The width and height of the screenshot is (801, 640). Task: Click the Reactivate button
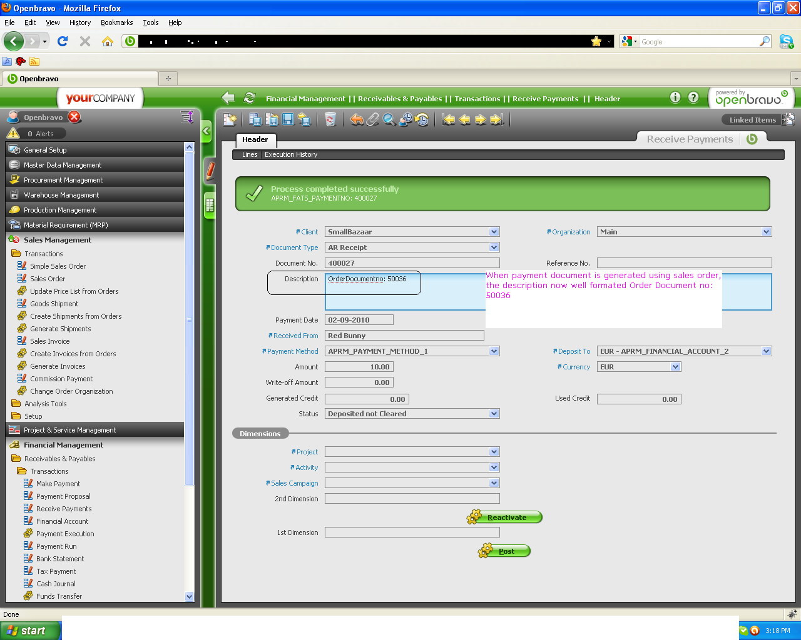pos(505,517)
